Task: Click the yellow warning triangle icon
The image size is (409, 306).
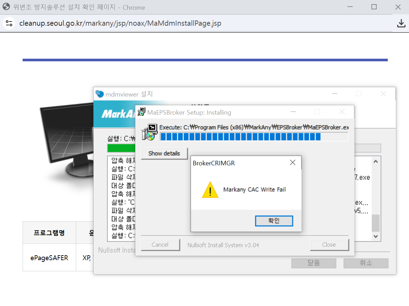Action: (210, 190)
